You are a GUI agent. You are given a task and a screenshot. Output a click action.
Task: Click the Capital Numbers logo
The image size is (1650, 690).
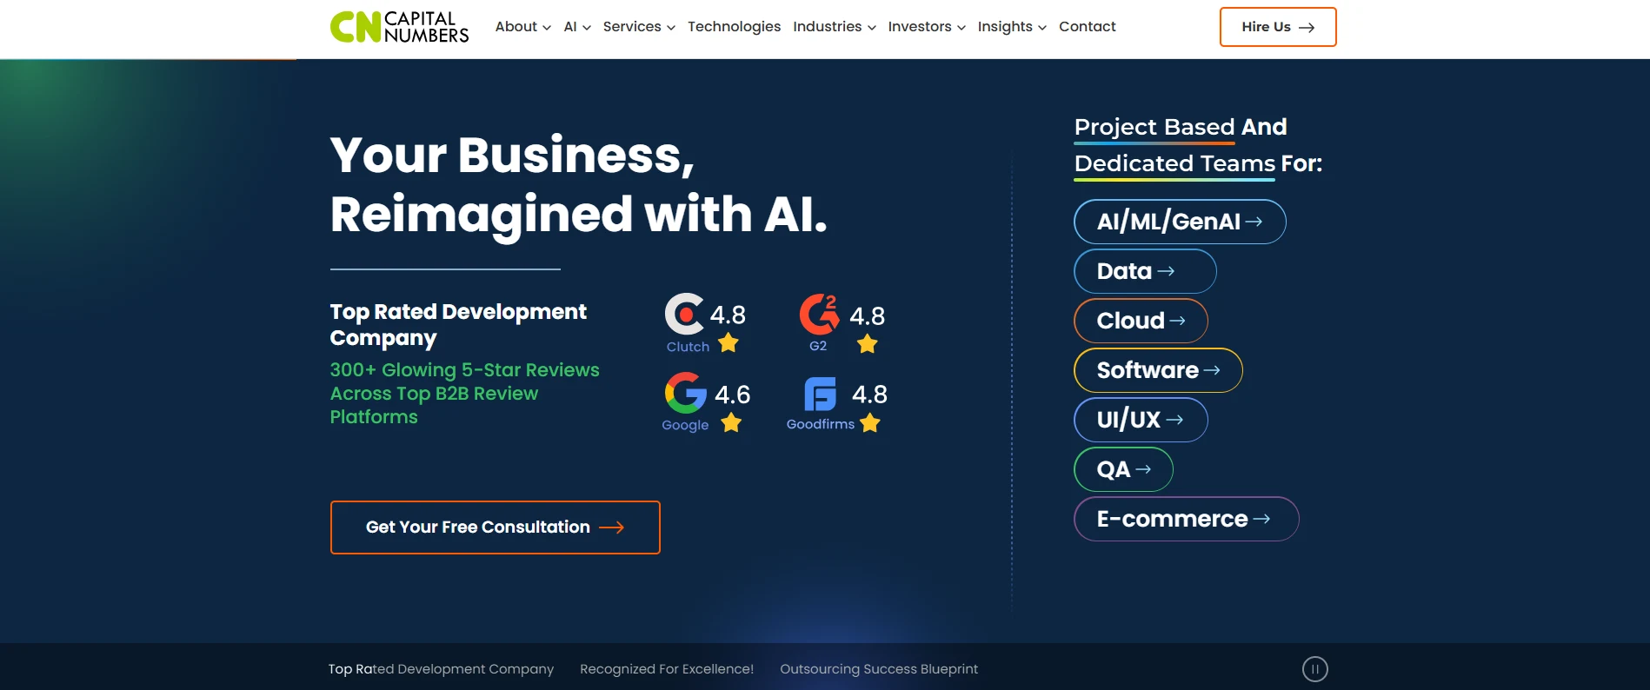point(399,27)
